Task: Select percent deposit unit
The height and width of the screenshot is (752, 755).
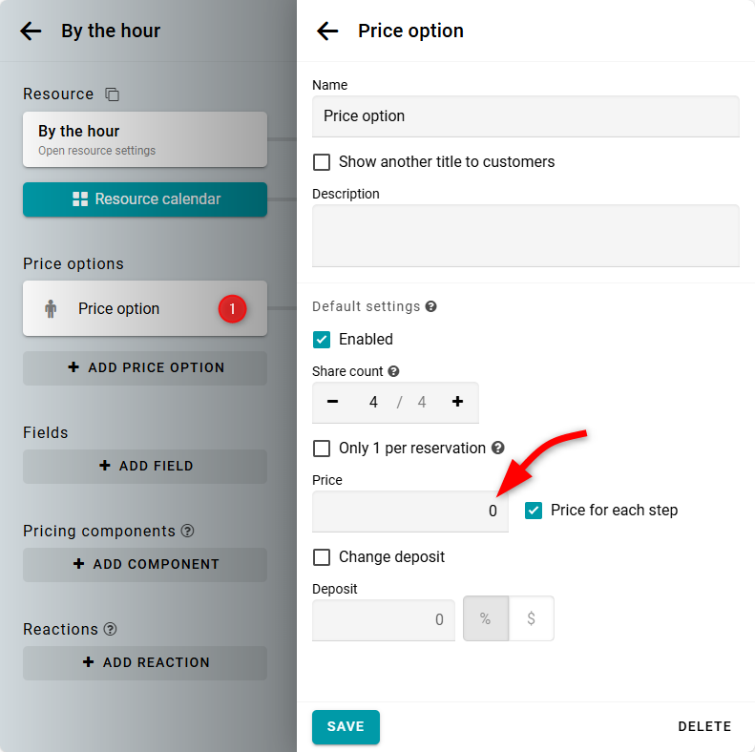Action: click(485, 619)
